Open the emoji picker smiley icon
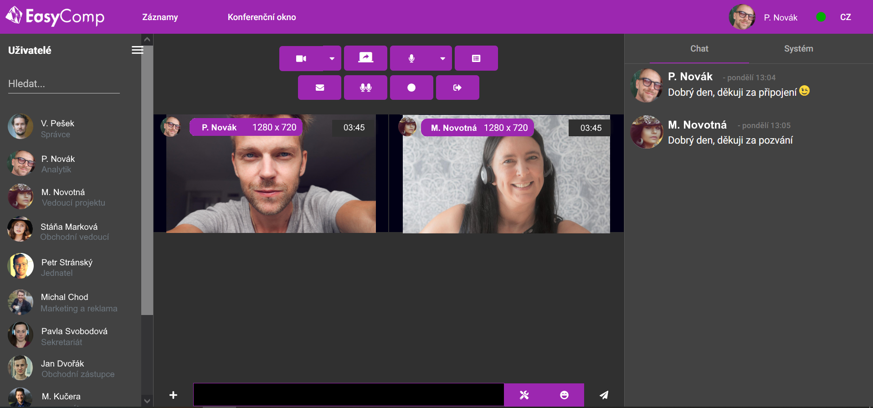This screenshot has width=873, height=408. (x=564, y=395)
